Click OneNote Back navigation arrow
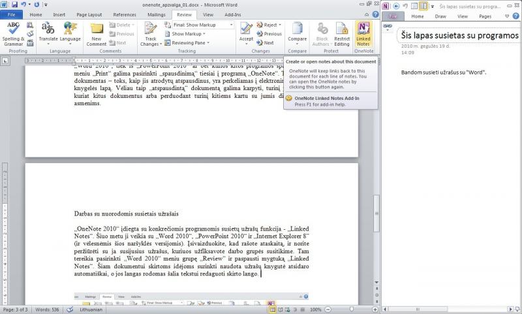 [396, 6]
